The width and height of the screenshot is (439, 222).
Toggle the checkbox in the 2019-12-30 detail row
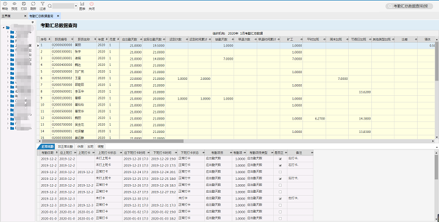coord(280,198)
